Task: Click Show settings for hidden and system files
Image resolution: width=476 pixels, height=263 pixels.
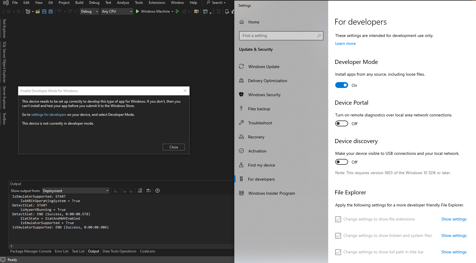Action: click(454, 236)
